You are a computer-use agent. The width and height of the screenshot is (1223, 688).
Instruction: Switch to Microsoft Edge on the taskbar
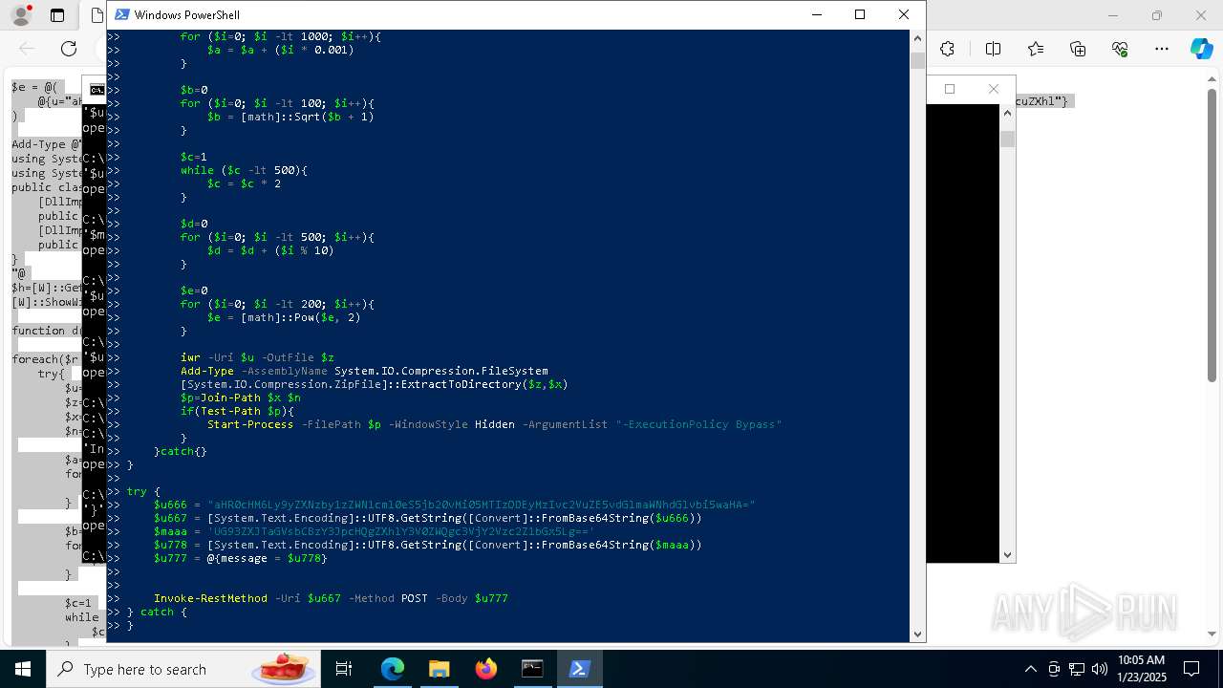(393, 669)
